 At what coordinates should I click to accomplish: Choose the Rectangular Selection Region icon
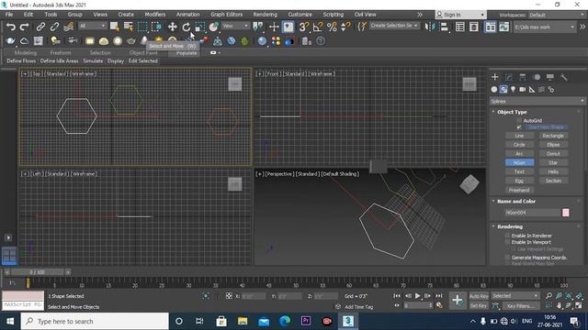(x=142, y=27)
